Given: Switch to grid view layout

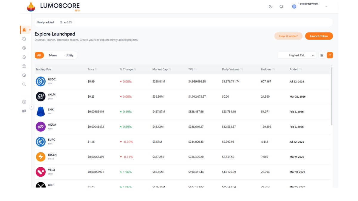Looking at the screenshot, I should (x=322, y=55).
